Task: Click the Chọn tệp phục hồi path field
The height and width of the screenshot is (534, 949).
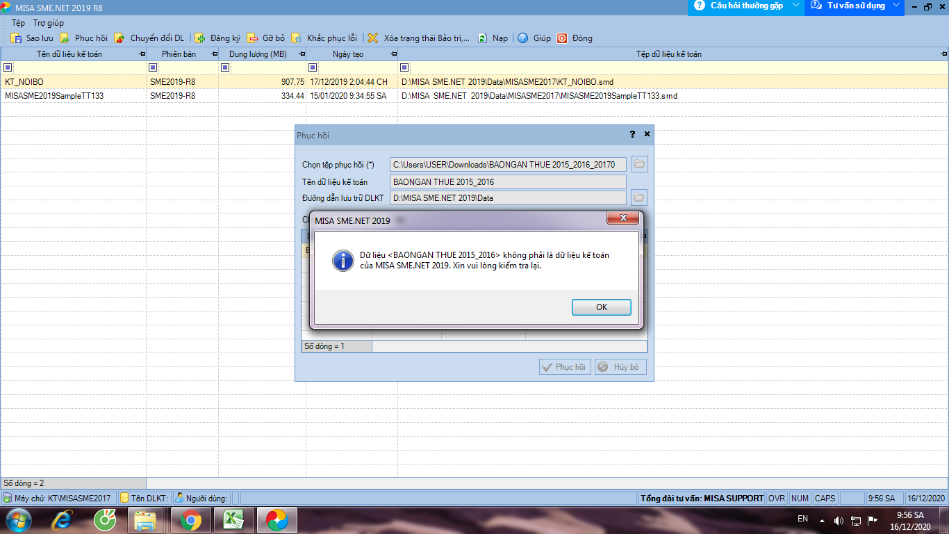Action: click(508, 165)
